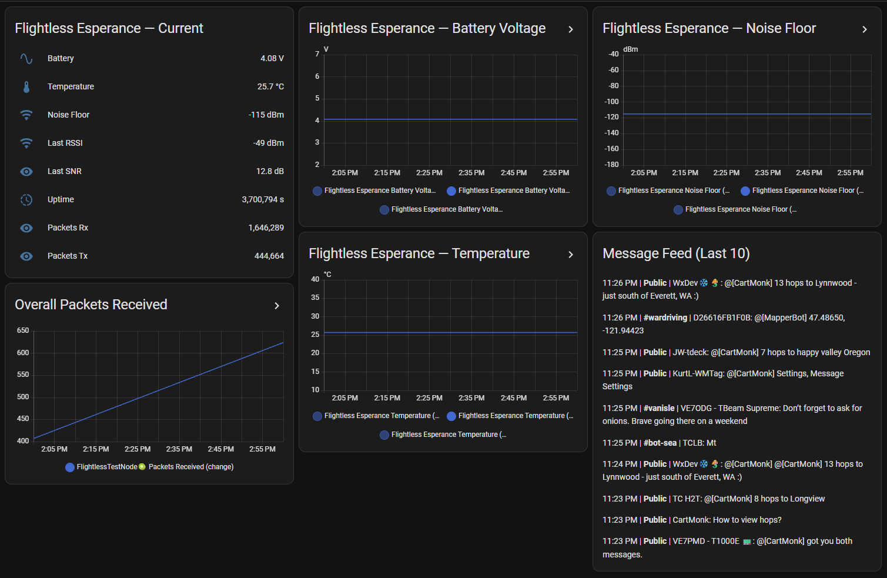This screenshot has width=887, height=578.
Task: Click the Last RSSI signal icon
Action: click(x=26, y=143)
